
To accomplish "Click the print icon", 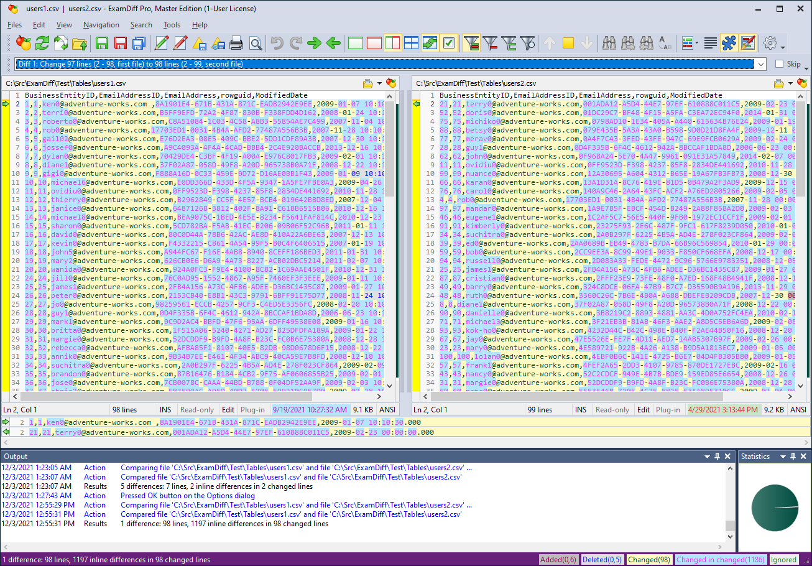I will pyautogui.click(x=236, y=43).
